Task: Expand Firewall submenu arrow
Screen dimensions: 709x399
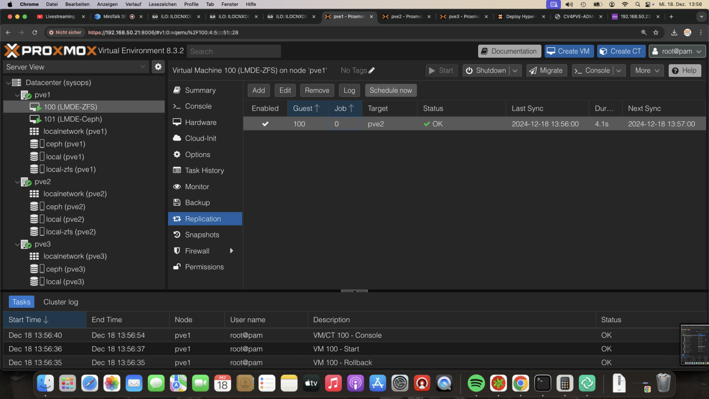Action: tap(231, 251)
